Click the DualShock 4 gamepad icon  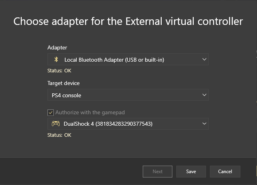click(56, 124)
